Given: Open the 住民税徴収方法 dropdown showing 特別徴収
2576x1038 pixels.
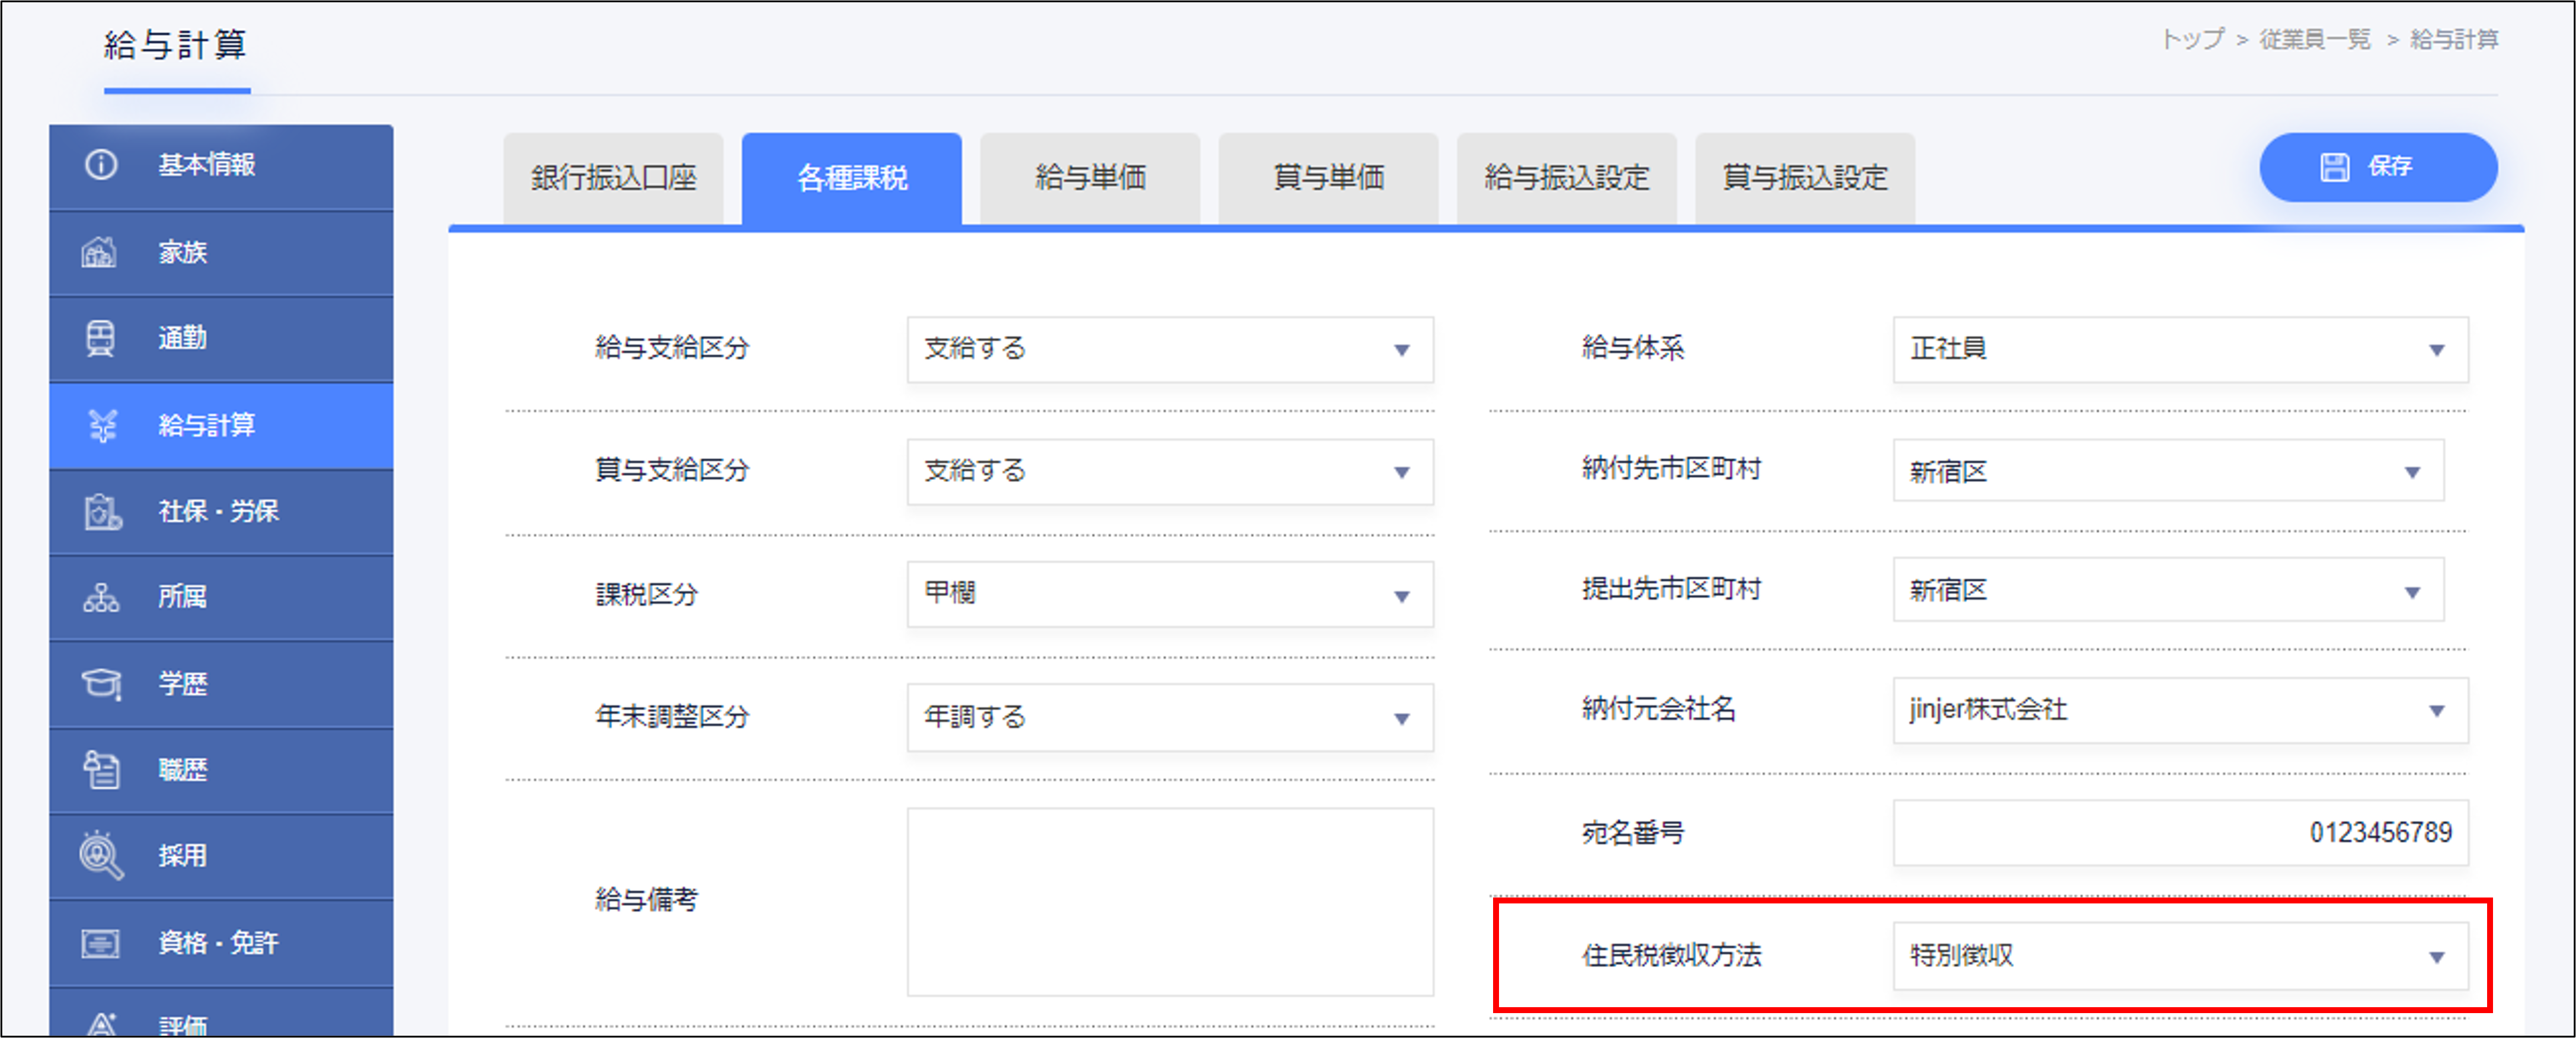Looking at the screenshot, I should tap(2181, 957).
